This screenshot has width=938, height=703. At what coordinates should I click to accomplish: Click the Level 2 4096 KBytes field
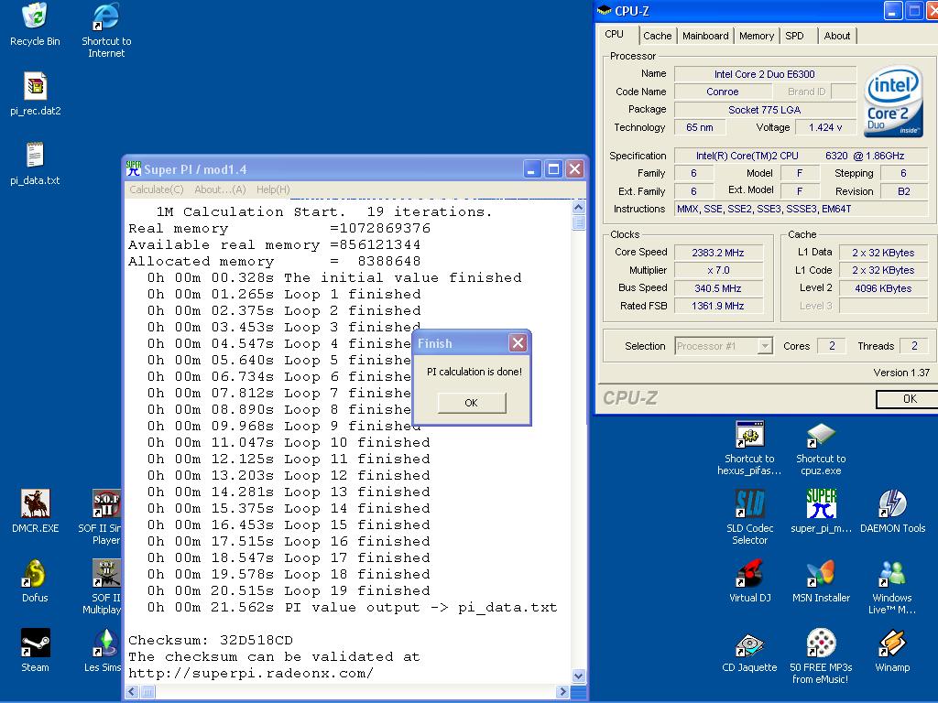[x=883, y=288]
